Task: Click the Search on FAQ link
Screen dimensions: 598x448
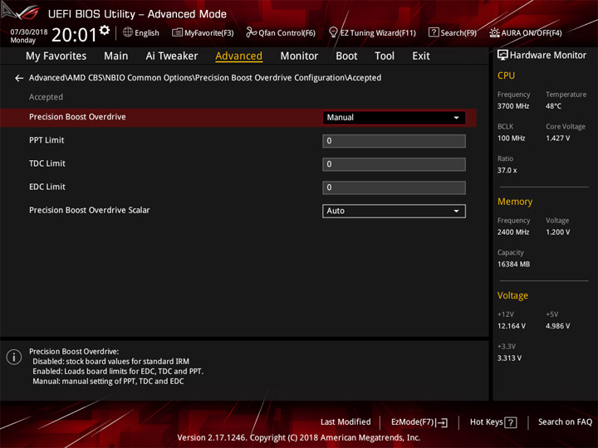Action: click(565, 422)
